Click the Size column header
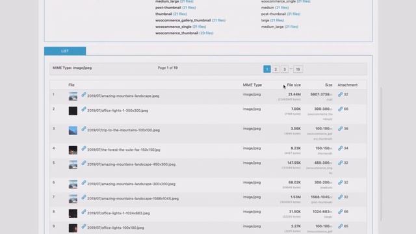Screen dimensions: 416x234 point(328,85)
